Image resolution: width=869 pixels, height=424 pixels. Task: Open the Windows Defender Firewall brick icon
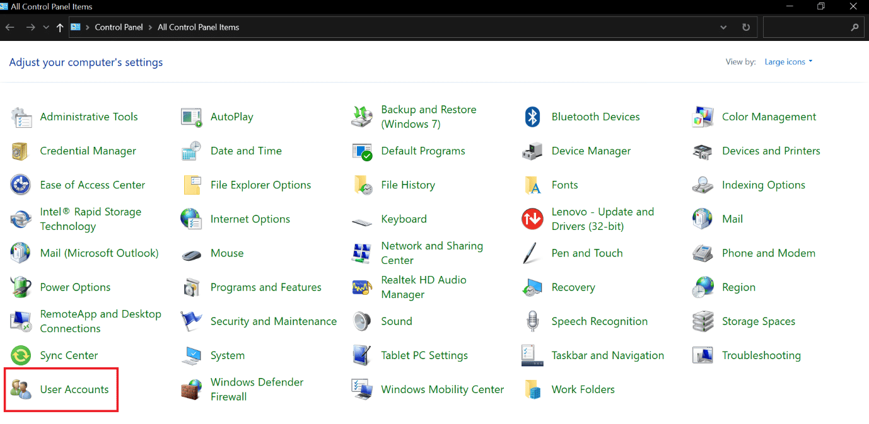191,389
